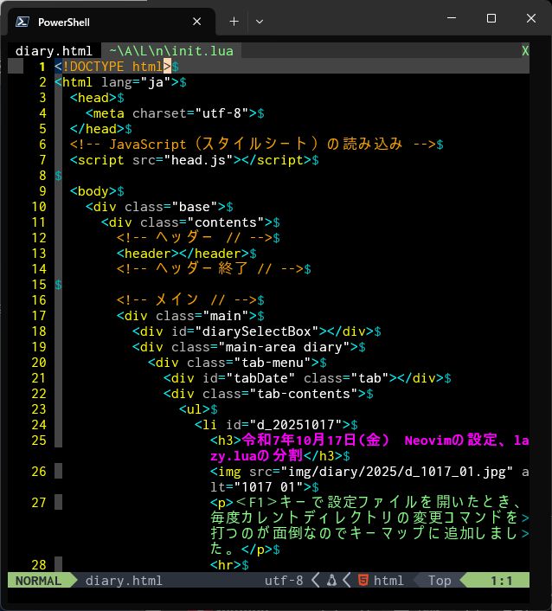Viewport: 552px width, 611px height.
Task: Click line number 24 in the gutter
Action: tap(38, 425)
